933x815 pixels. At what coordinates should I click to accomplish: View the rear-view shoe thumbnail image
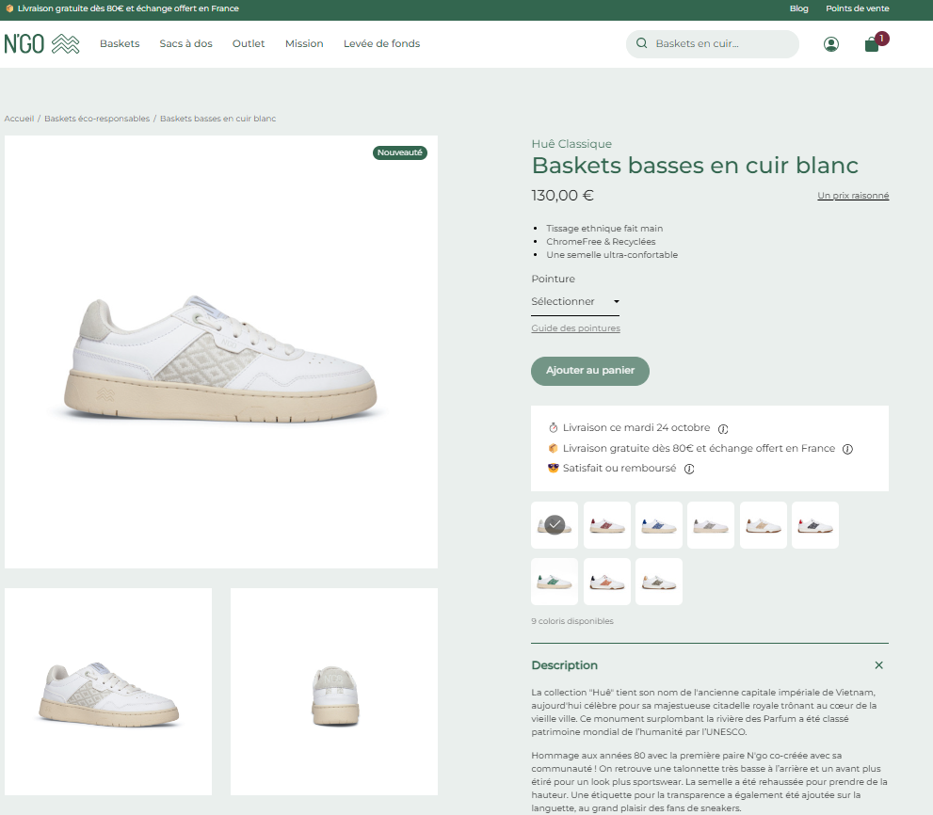(334, 692)
